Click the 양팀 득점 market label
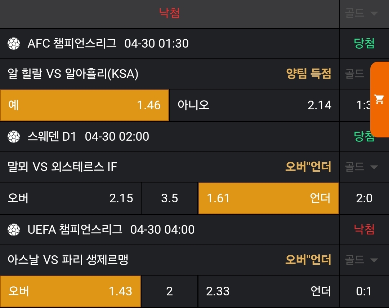389x308 pixels. click(x=308, y=74)
